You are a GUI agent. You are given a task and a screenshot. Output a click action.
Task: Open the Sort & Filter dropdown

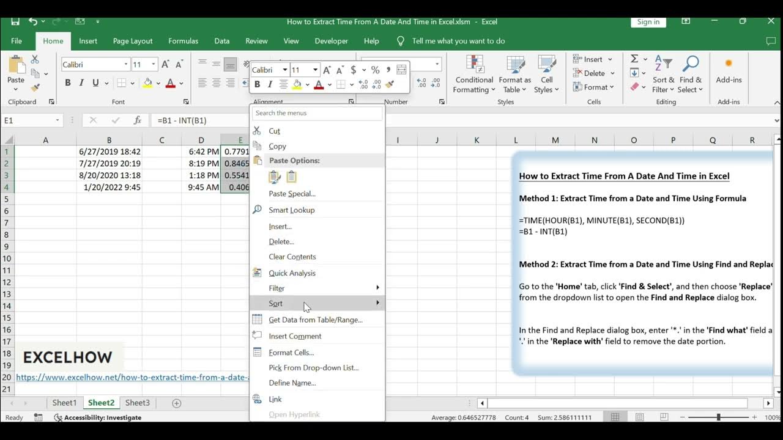pyautogui.click(x=663, y=75)
